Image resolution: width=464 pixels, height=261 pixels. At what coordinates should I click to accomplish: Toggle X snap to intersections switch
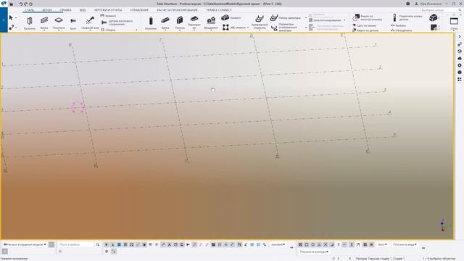tap(326, 245)
